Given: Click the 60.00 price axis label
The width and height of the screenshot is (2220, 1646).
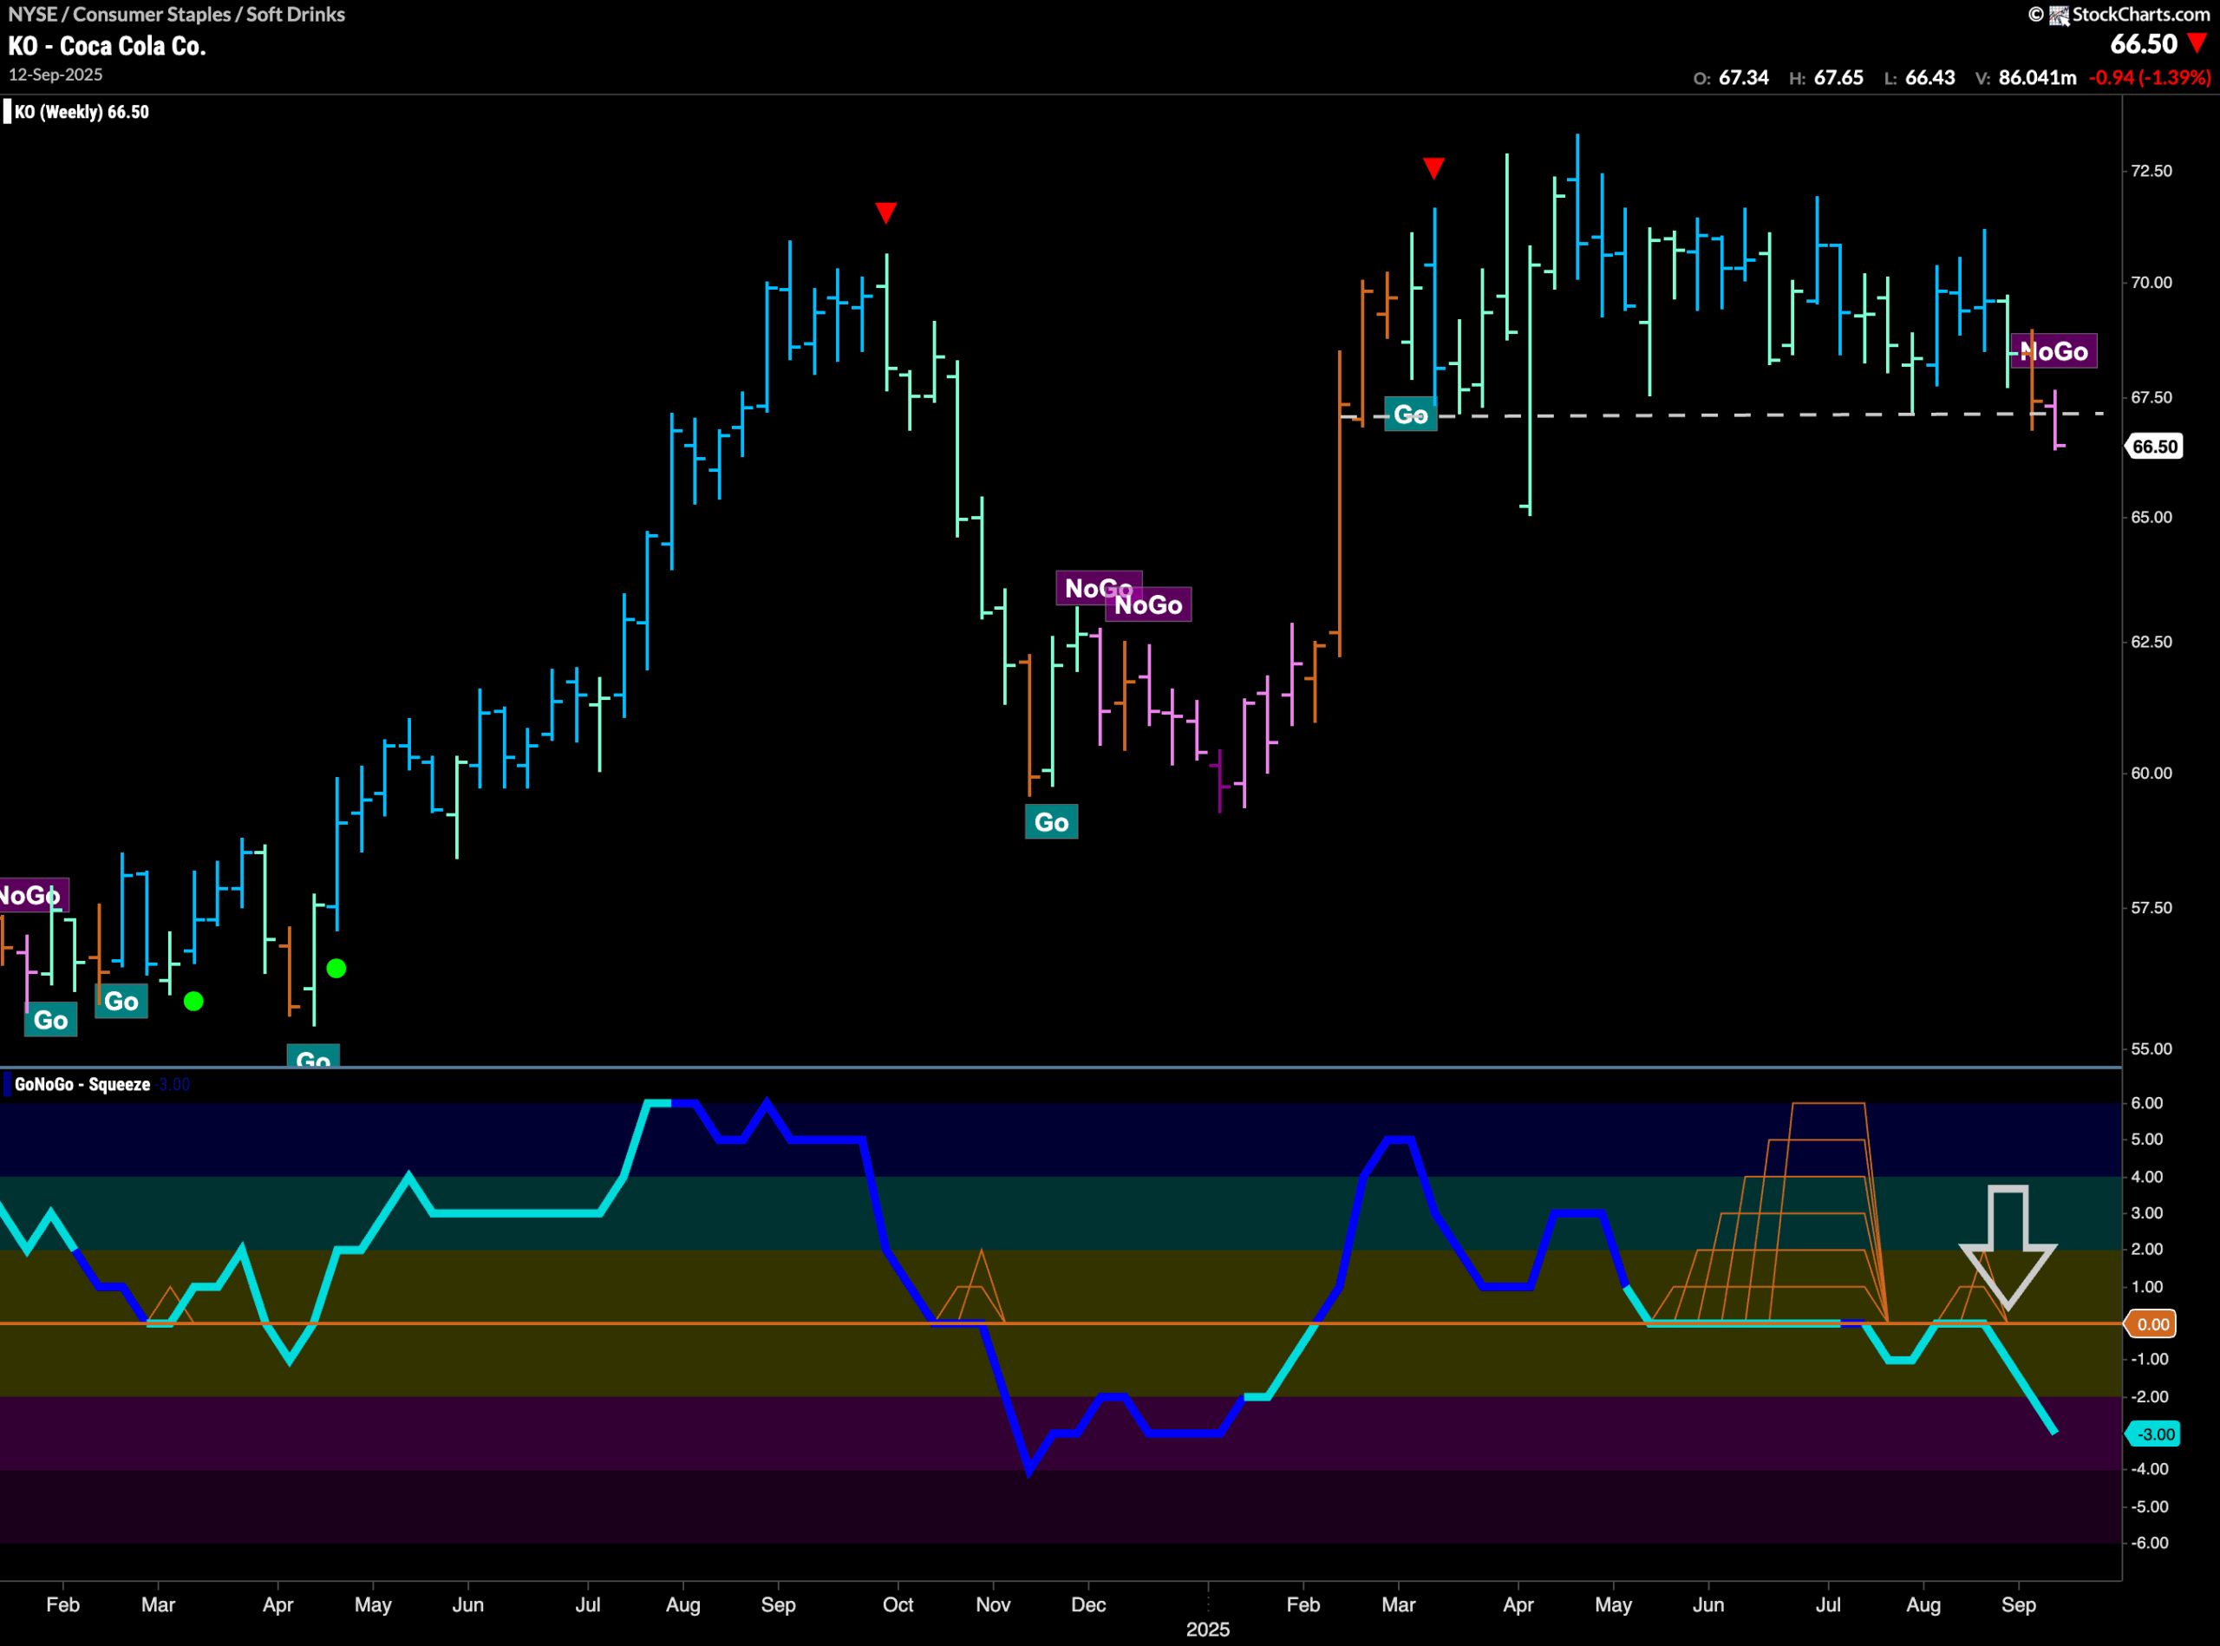Looking at the screenshot, I should point(2151,774).
